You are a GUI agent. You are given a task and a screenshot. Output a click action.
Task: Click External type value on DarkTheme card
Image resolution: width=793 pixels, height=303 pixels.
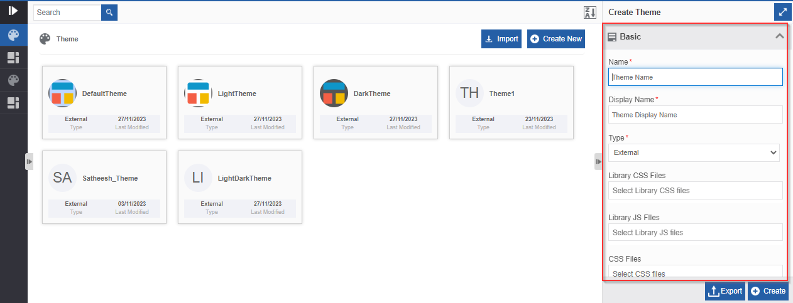pos(347,119)
